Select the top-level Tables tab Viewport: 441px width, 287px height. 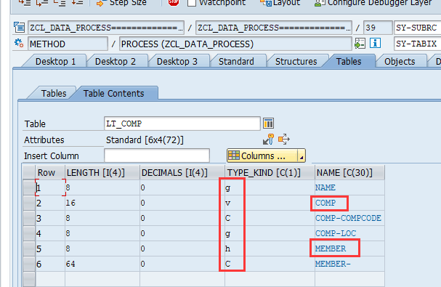(349, 61)
